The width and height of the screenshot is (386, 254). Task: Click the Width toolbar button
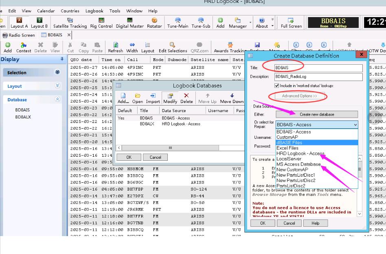coord(132,48)
